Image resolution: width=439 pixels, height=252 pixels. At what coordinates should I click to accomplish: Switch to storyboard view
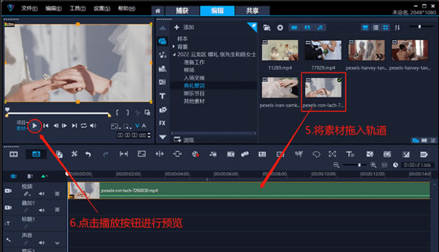coord(14,154)
